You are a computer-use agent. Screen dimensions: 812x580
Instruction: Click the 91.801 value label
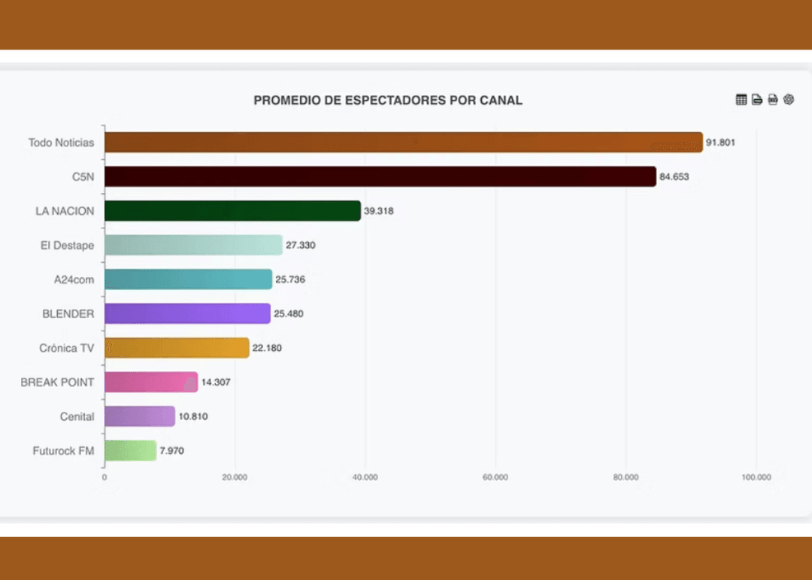(x=720, y=143)
